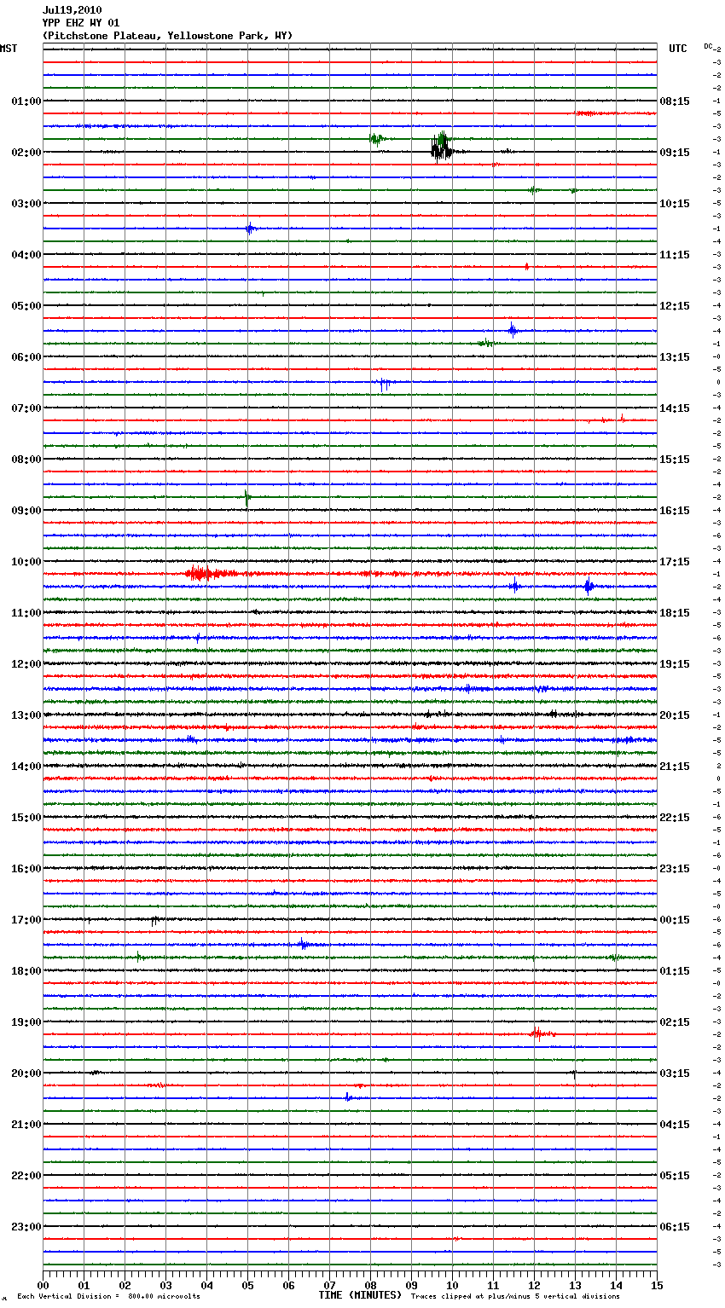Select the 14:00 MST row label
Screen dimensions: 725x1308
pyautogui.click(x=26, y=767)
